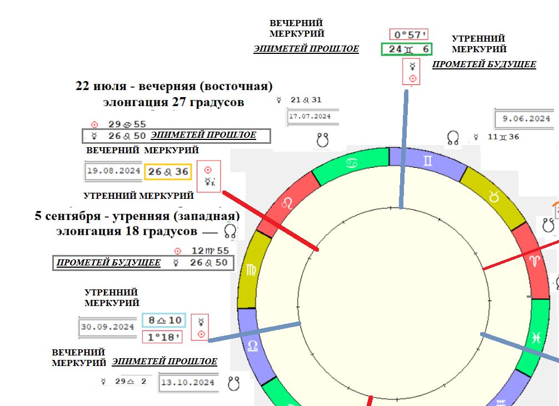Click the Libra sign glyph on wheel
Image resolution: width=559 pixels, height=406 pixels.
point(253,346)
